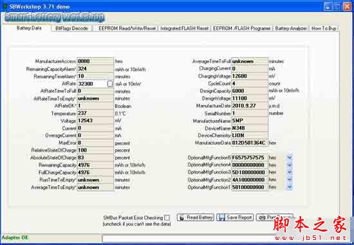
Task: Select the ManufacturerName value SMP
Action: click(x=238, y=121)
